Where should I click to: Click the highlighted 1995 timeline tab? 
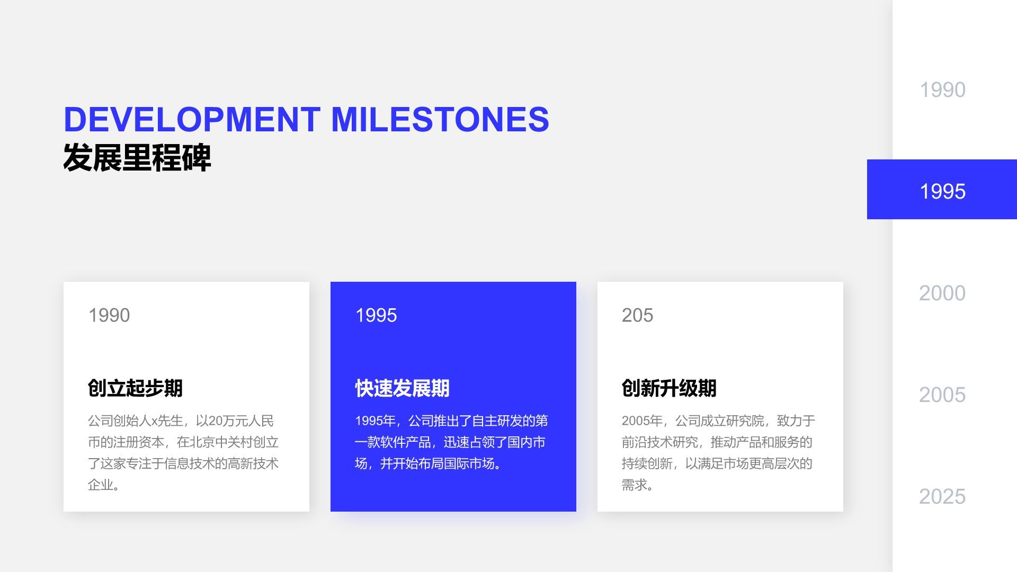pos(942,190)
